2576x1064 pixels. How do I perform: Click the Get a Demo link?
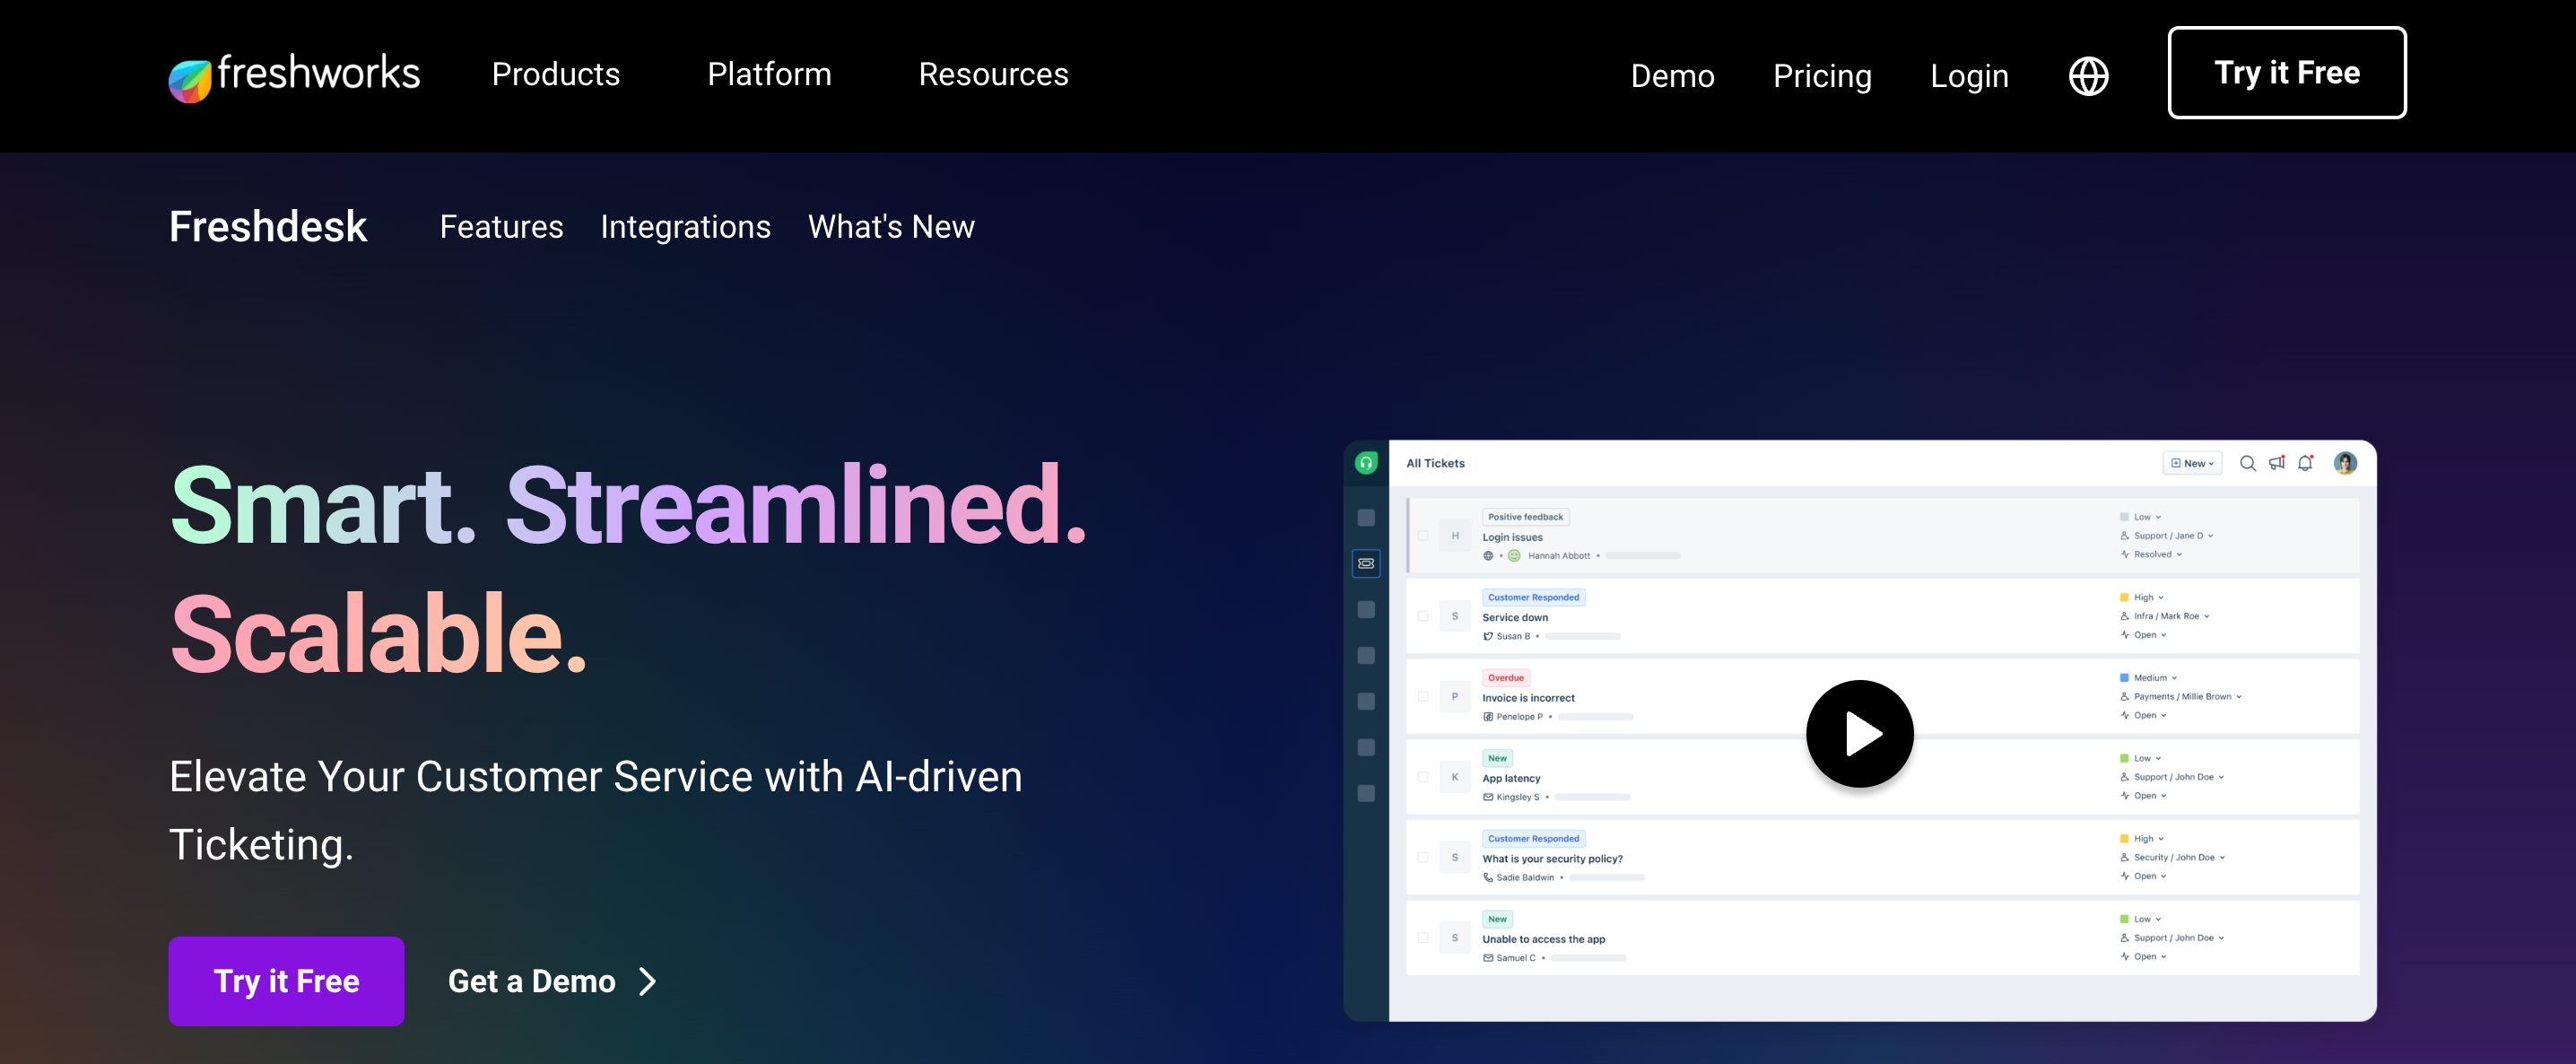click(x=551, y=981)
